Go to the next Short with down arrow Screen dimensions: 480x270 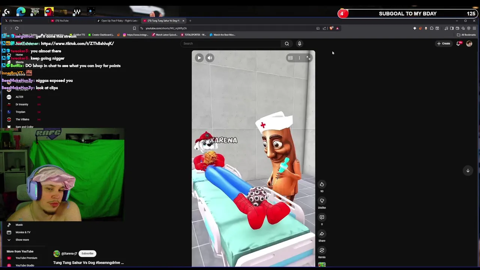(x=468, y=171)
